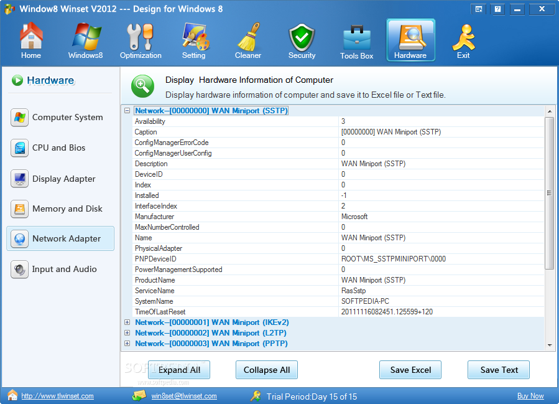Screen dimensions: 559x404
Task: Click the scrollbar up arrow
Action: [550, 111]
